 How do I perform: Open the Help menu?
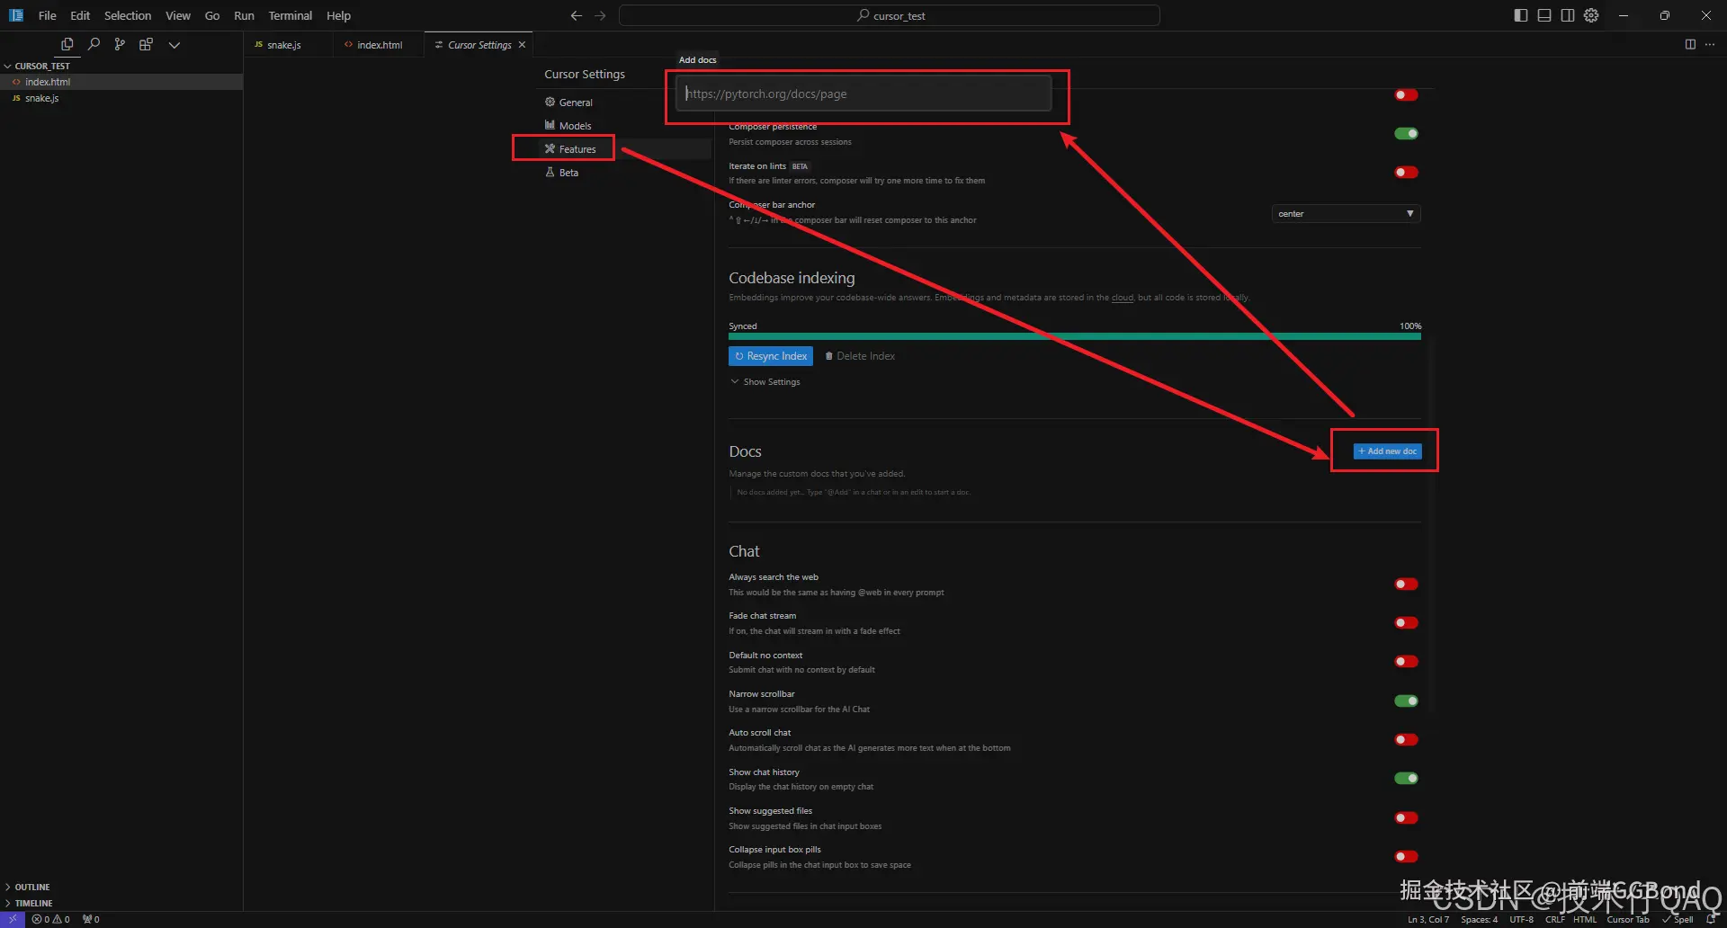tap(339, 15)
